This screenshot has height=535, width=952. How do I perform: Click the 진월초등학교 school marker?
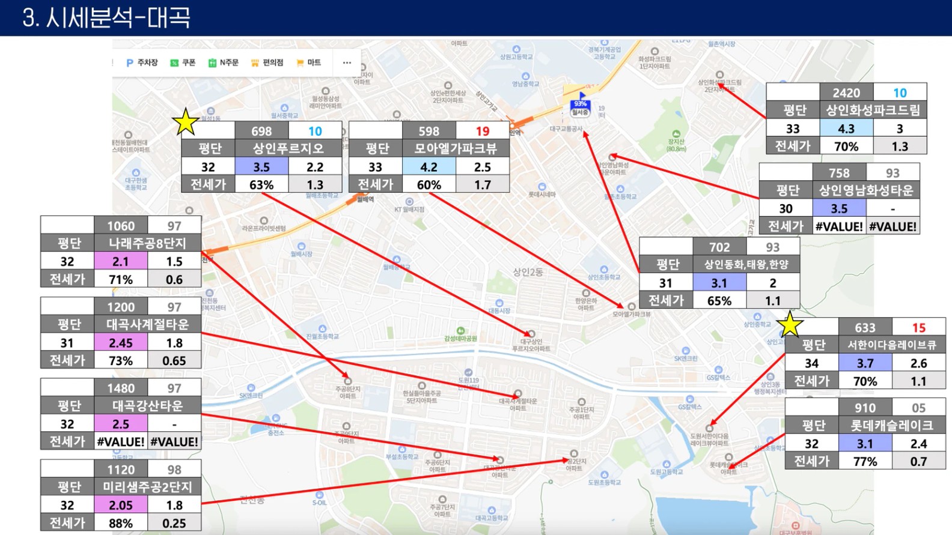[323, 333]
